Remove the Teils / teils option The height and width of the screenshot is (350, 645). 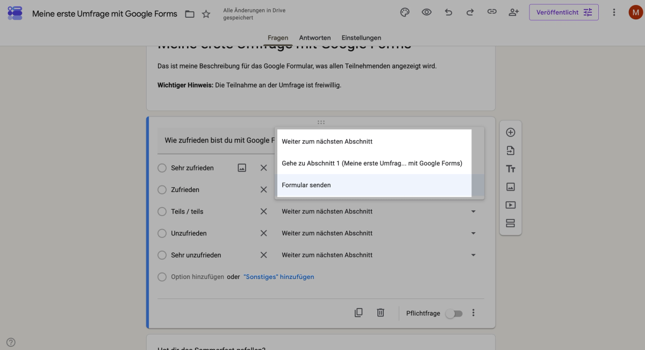[x=264, y=211]
